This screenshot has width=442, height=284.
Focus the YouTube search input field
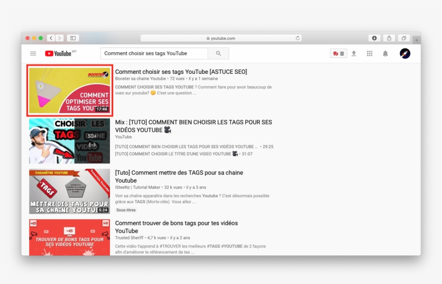coord(154,53)
